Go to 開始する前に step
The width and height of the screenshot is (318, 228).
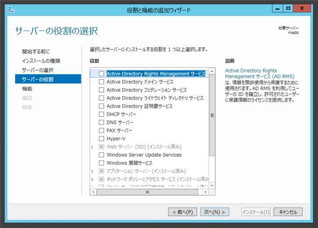[x=36, y=51]
